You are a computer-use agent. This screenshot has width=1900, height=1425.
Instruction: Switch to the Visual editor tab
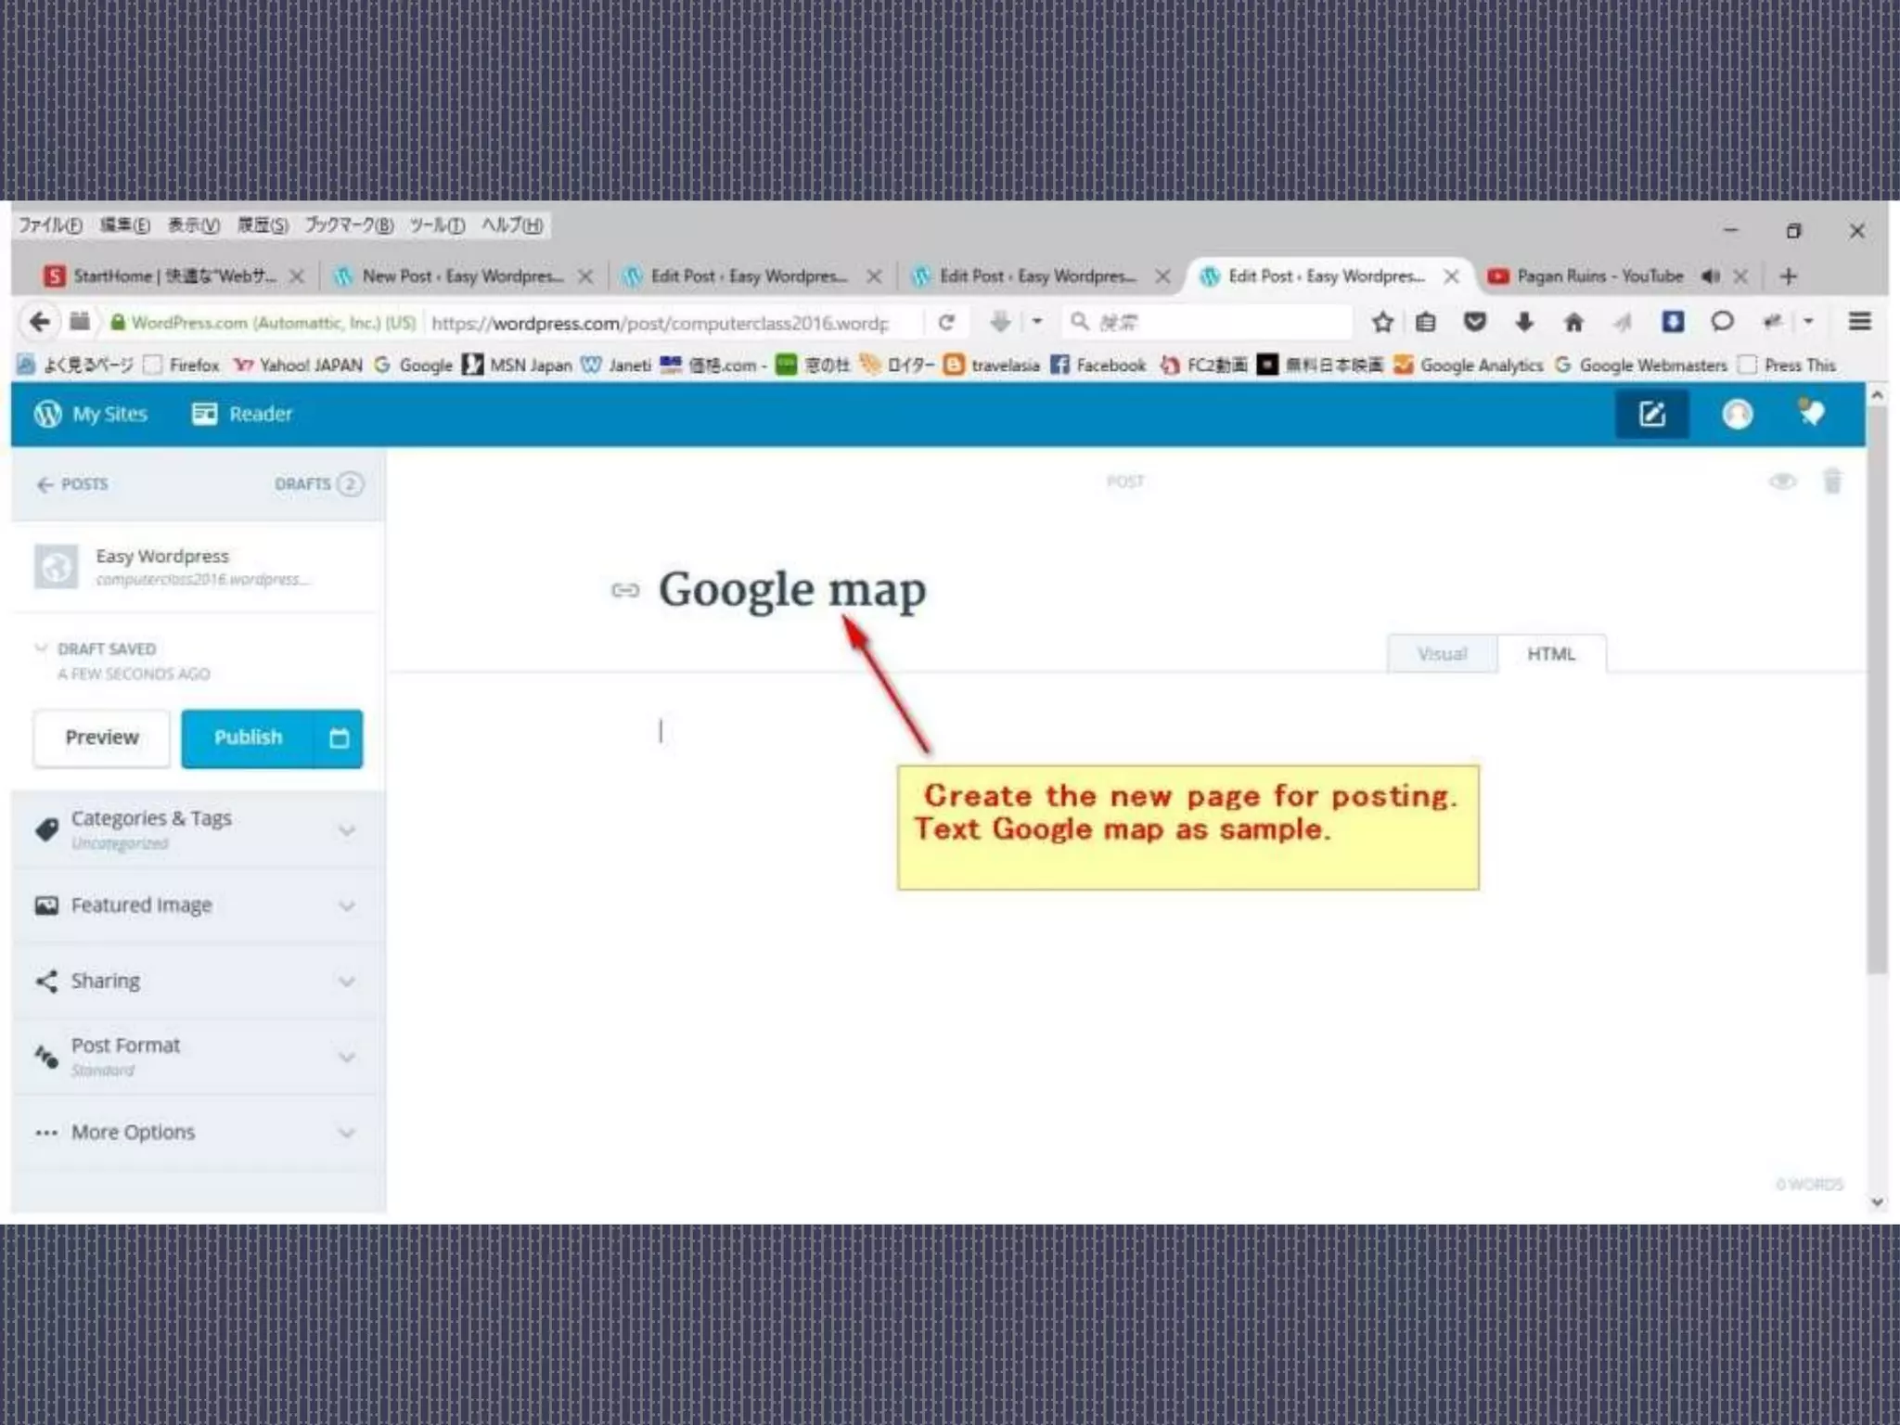click(x=1442, y=654)
